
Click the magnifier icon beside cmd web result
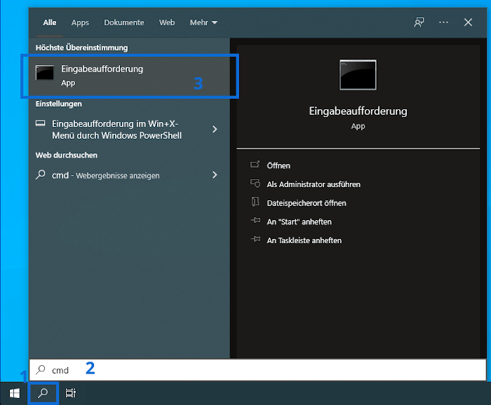pyautogui.click(x=41, y=174)
